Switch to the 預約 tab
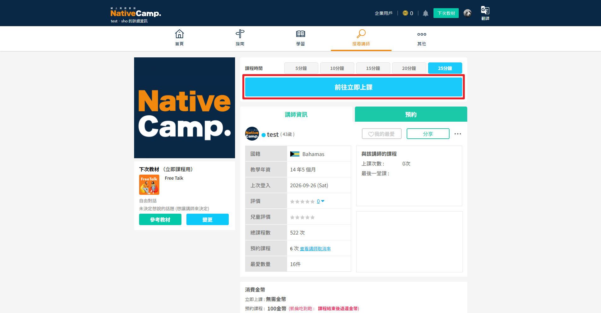Screen dimensions: 601x313 tap(411, 114)
